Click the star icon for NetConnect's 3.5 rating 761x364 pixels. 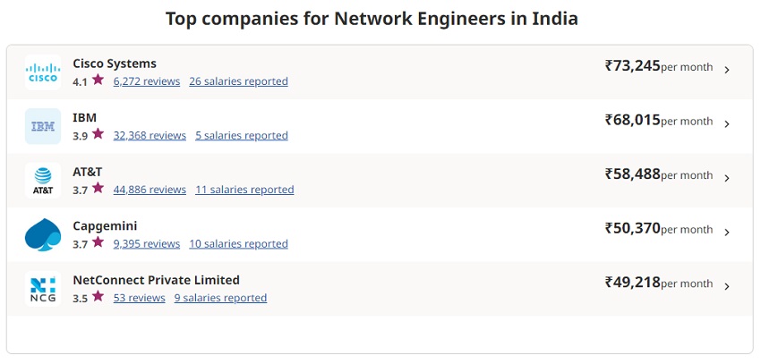point(98,297)
